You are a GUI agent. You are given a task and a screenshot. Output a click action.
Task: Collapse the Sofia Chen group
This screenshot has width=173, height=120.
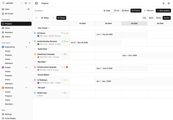(x=35, y=49)
